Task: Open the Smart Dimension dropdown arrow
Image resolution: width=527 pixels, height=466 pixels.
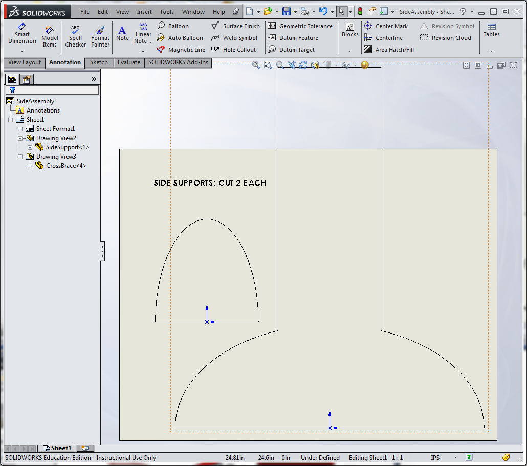Action: click(x=22, y=51)
